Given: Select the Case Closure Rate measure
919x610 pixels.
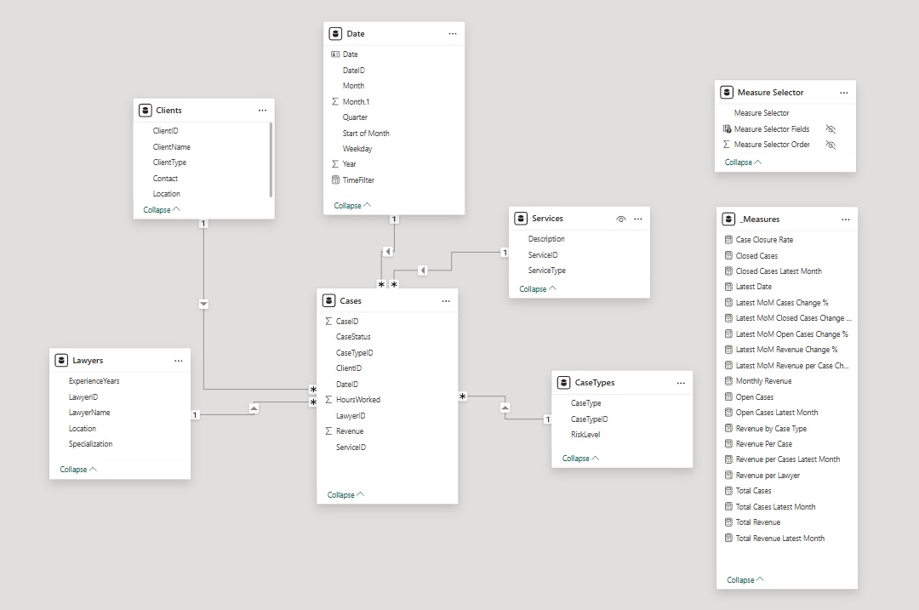Looking at the screenshot, I should 764,240.
